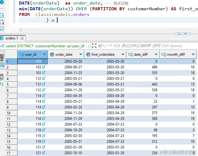The image size is (198, 156).
Task: Select the first_orderdate column header
Action: (105, 55)
